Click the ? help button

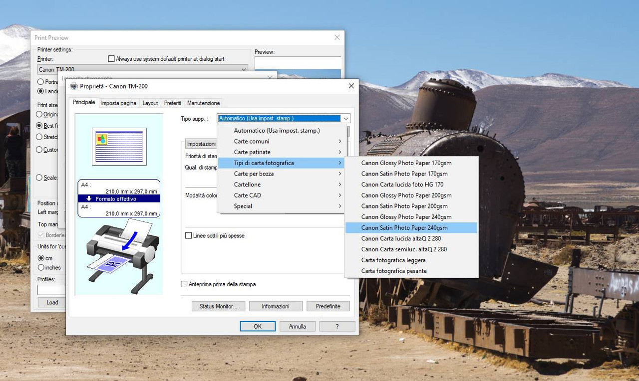point(337,326)
